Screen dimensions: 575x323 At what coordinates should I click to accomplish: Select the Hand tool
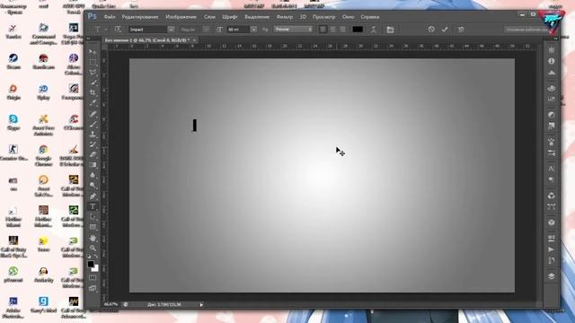click(93, 238)
